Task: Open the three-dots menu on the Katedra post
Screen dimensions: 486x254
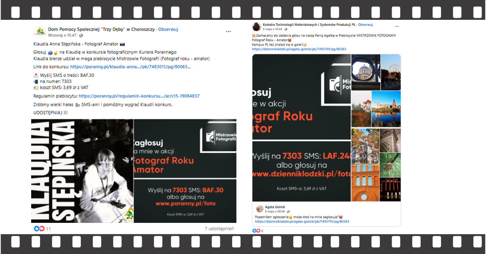Action: pos(397,26)
